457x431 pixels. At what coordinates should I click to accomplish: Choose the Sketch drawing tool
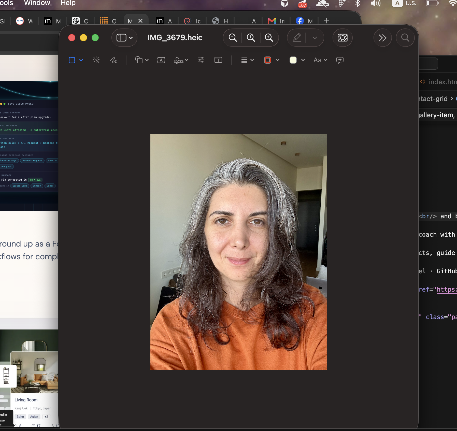pyautogui.click(x=113, y=60)
